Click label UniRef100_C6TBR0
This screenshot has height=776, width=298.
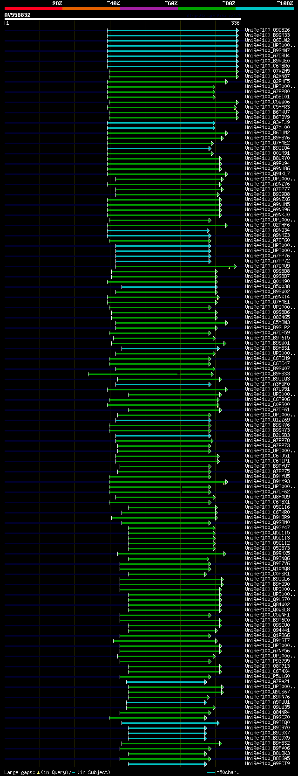point(267,66)
